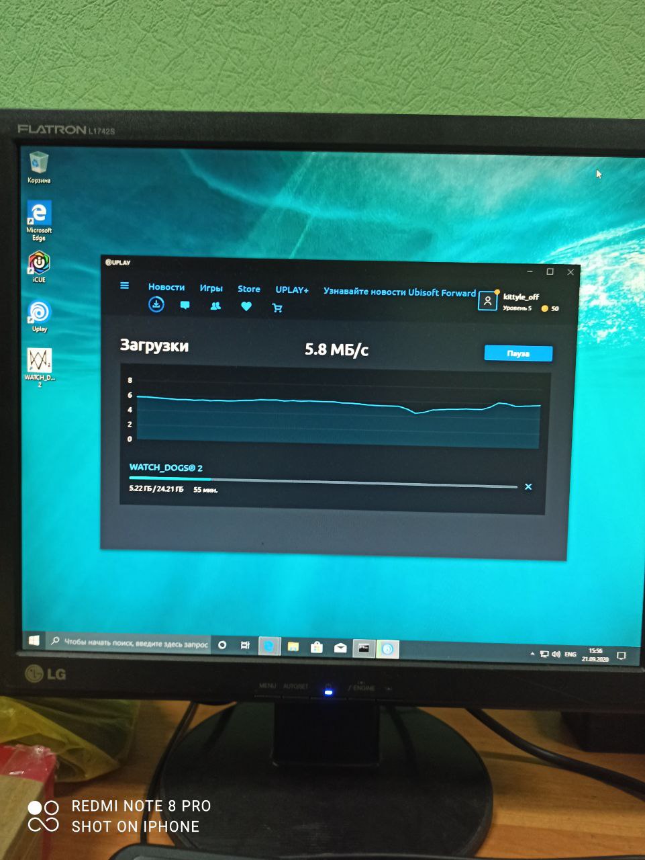Click the 5.8 МБ/с speed value
Screen dimensions: 645x860
337,349
